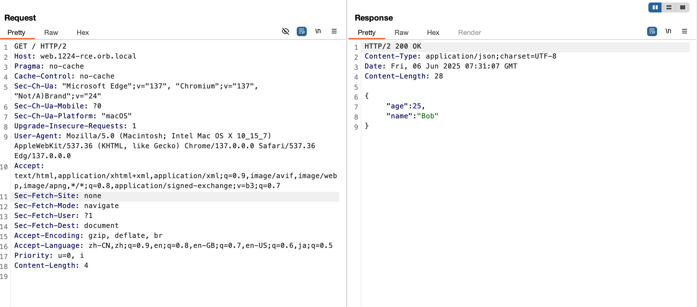Switch to the Request Raw tab

point(51,32)
